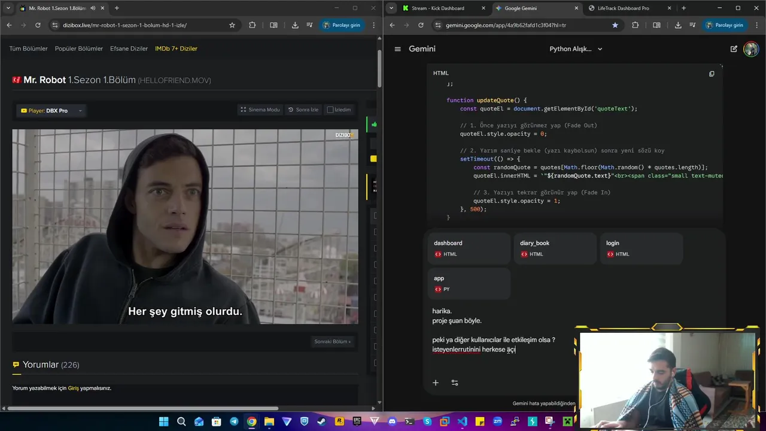
Task: Open Telegram from the taskbar
Action: [x=234, y=422]
